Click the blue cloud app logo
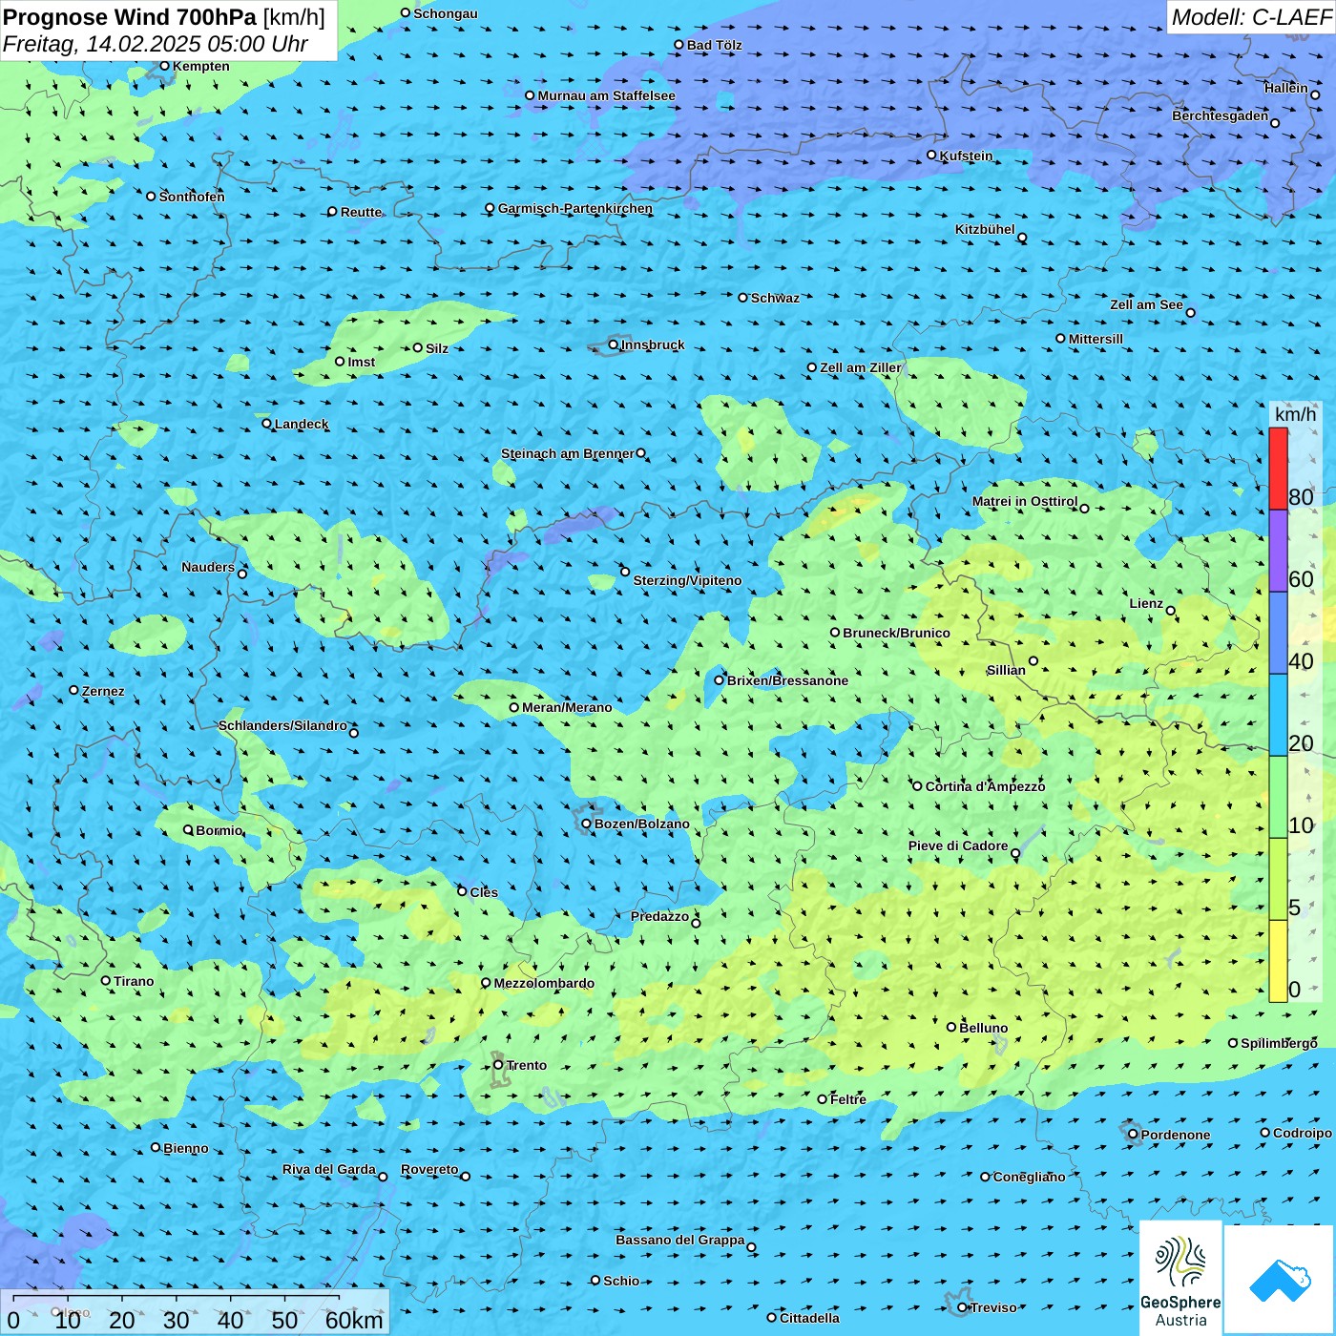Image resolution: width=1336 pixels, height=1336 pixels. pyautogui.click(x=1280, y=1280)
